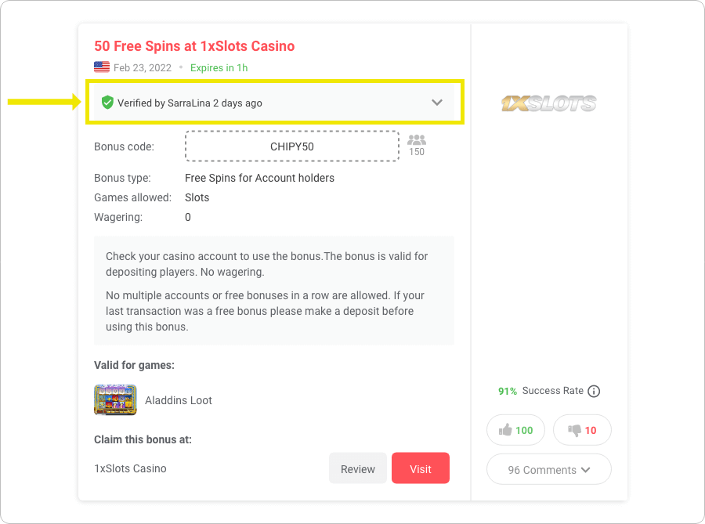Viewport: 705px width, 524px height.
Task: Click the green verified checkmark icon
Action: coord(107,102)
